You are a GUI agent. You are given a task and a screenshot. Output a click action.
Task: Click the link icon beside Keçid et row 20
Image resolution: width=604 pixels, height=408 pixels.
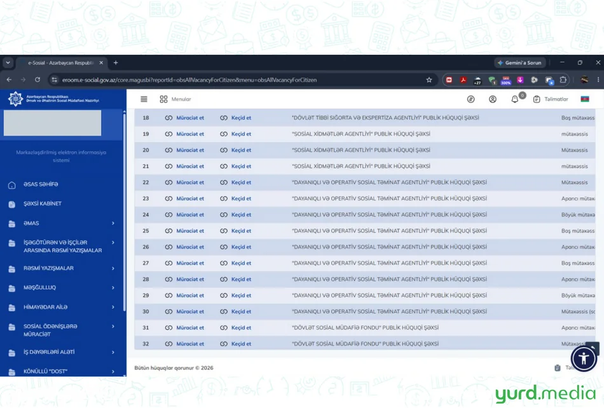(224, 150)
